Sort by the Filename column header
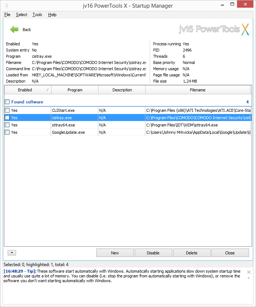The image size is (256, 307). [198, 90]
